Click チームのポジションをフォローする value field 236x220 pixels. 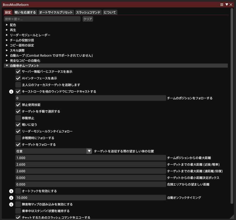pyautogui.click(x=91, y=98)
